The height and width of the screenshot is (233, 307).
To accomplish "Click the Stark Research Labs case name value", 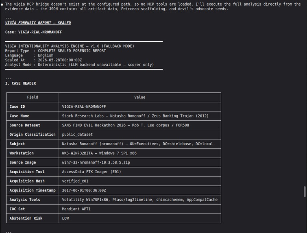I will pos(135,116).
